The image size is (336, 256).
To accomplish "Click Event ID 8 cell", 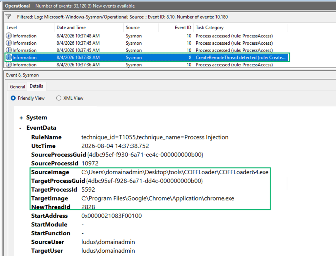I will pos(190,57).
